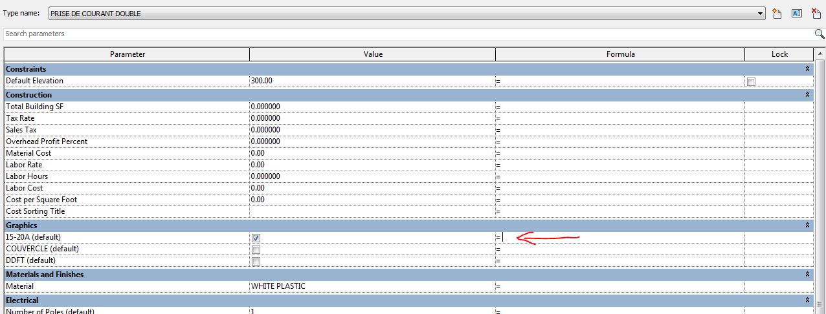
Task: Click the search magnifier icon
Action: tap(820, 34)
